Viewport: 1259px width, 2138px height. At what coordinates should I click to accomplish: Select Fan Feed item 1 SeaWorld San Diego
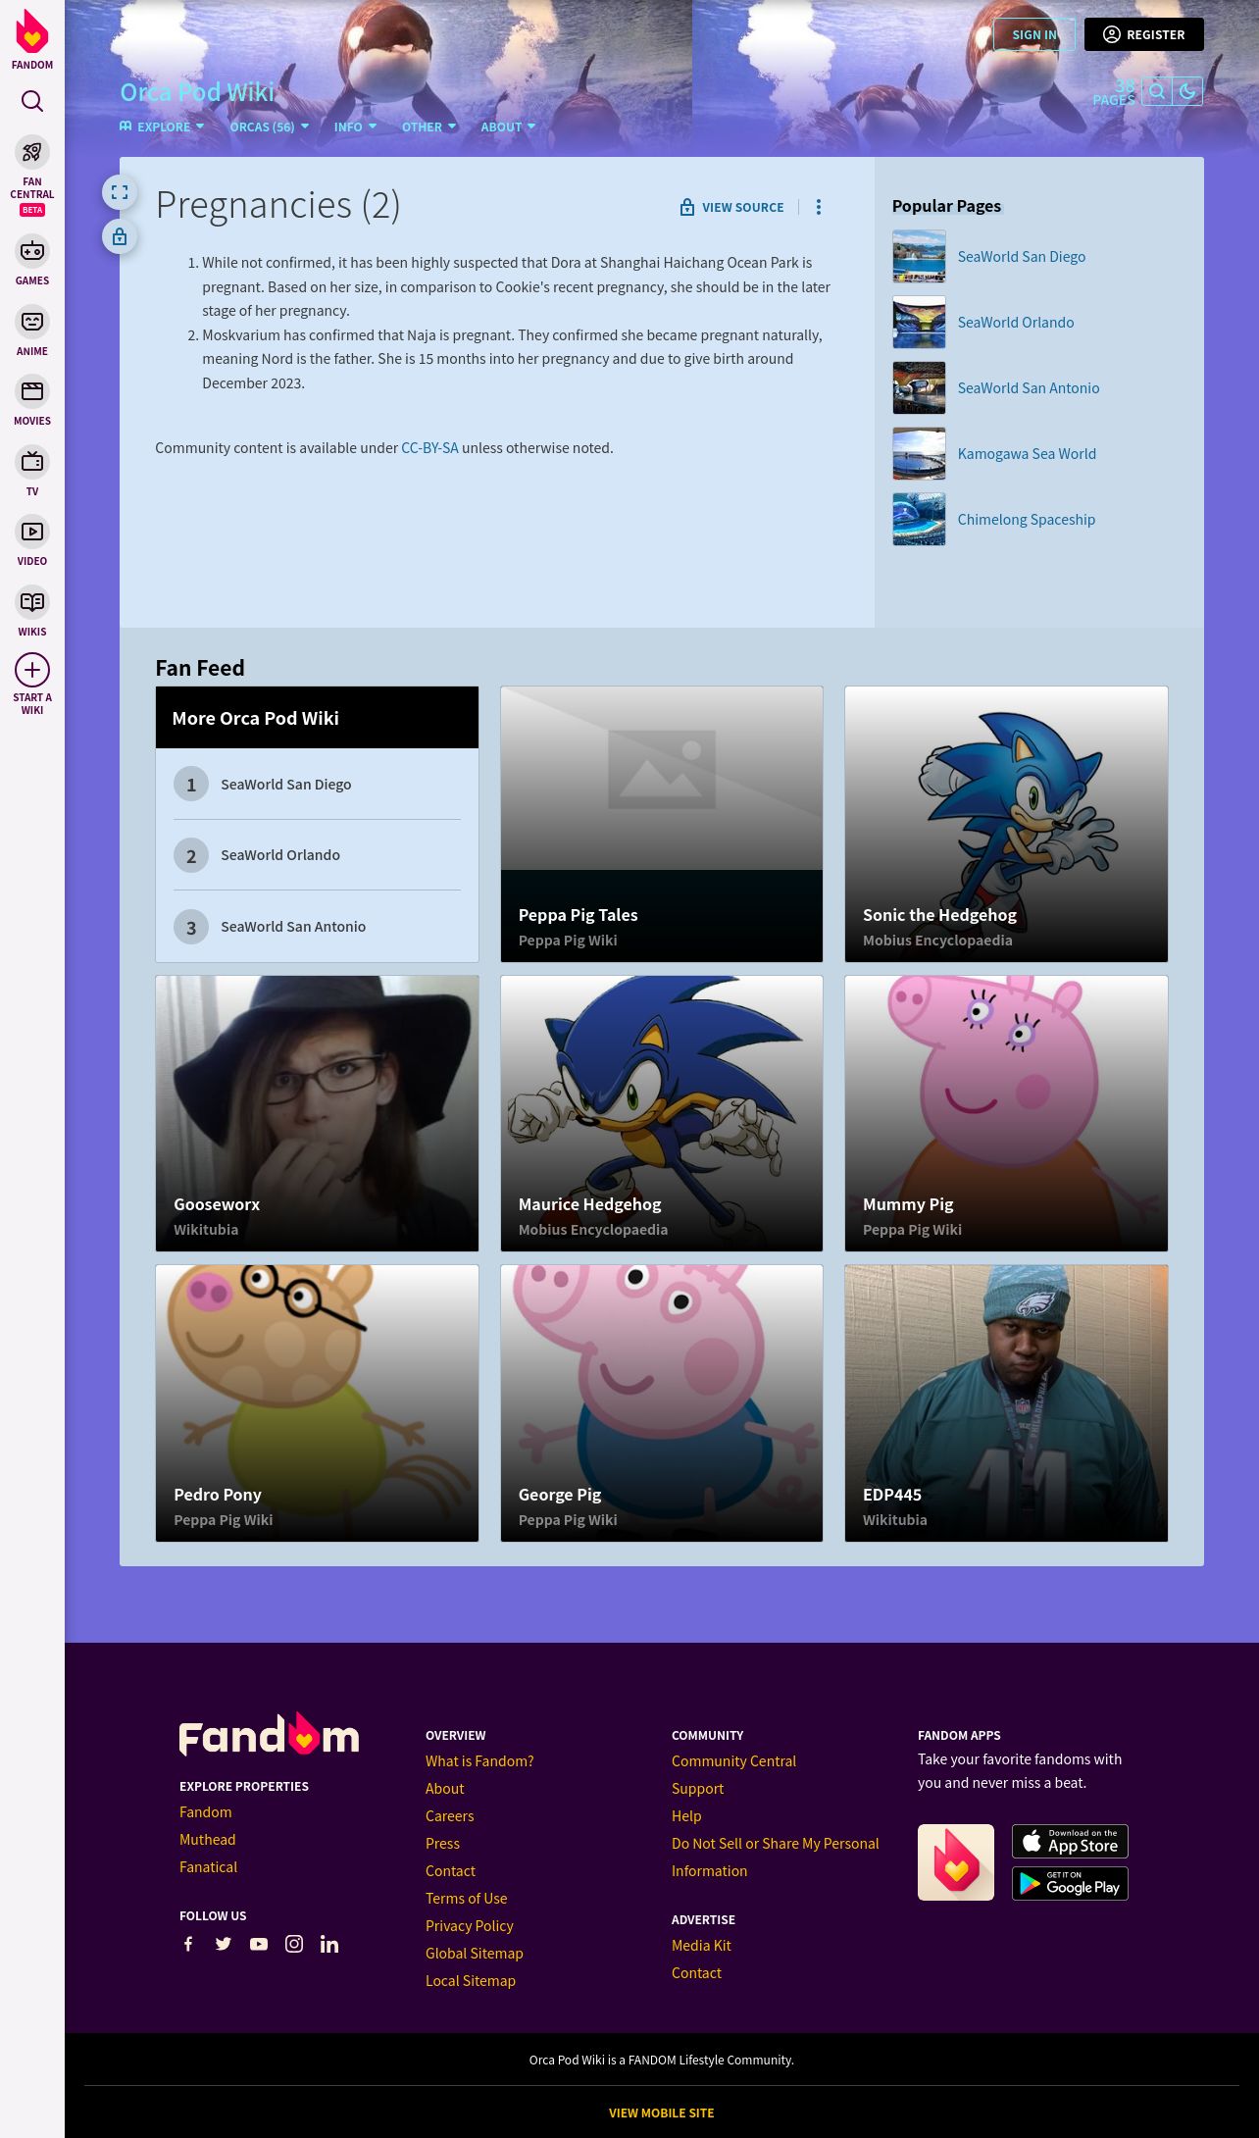(317, 784)
